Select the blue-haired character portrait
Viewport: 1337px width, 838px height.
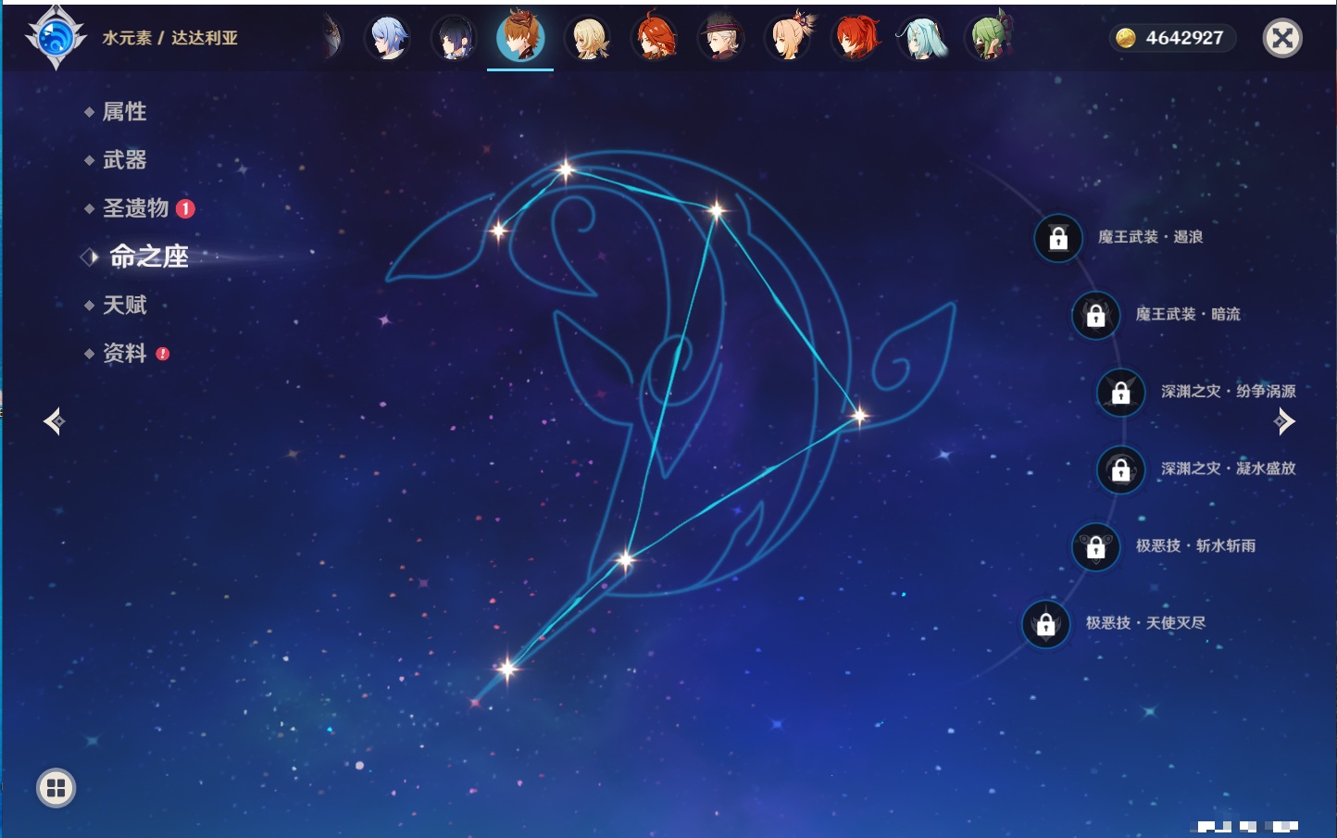pos(387,38)
